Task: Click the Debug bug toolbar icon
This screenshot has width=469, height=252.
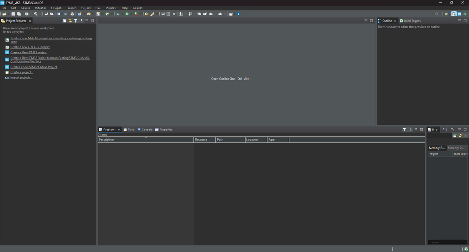Action: pyautogui.click(x=118, y=14)
